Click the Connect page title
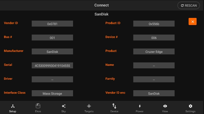This screenshot has width=204, height=114. (x=102, y=5)
